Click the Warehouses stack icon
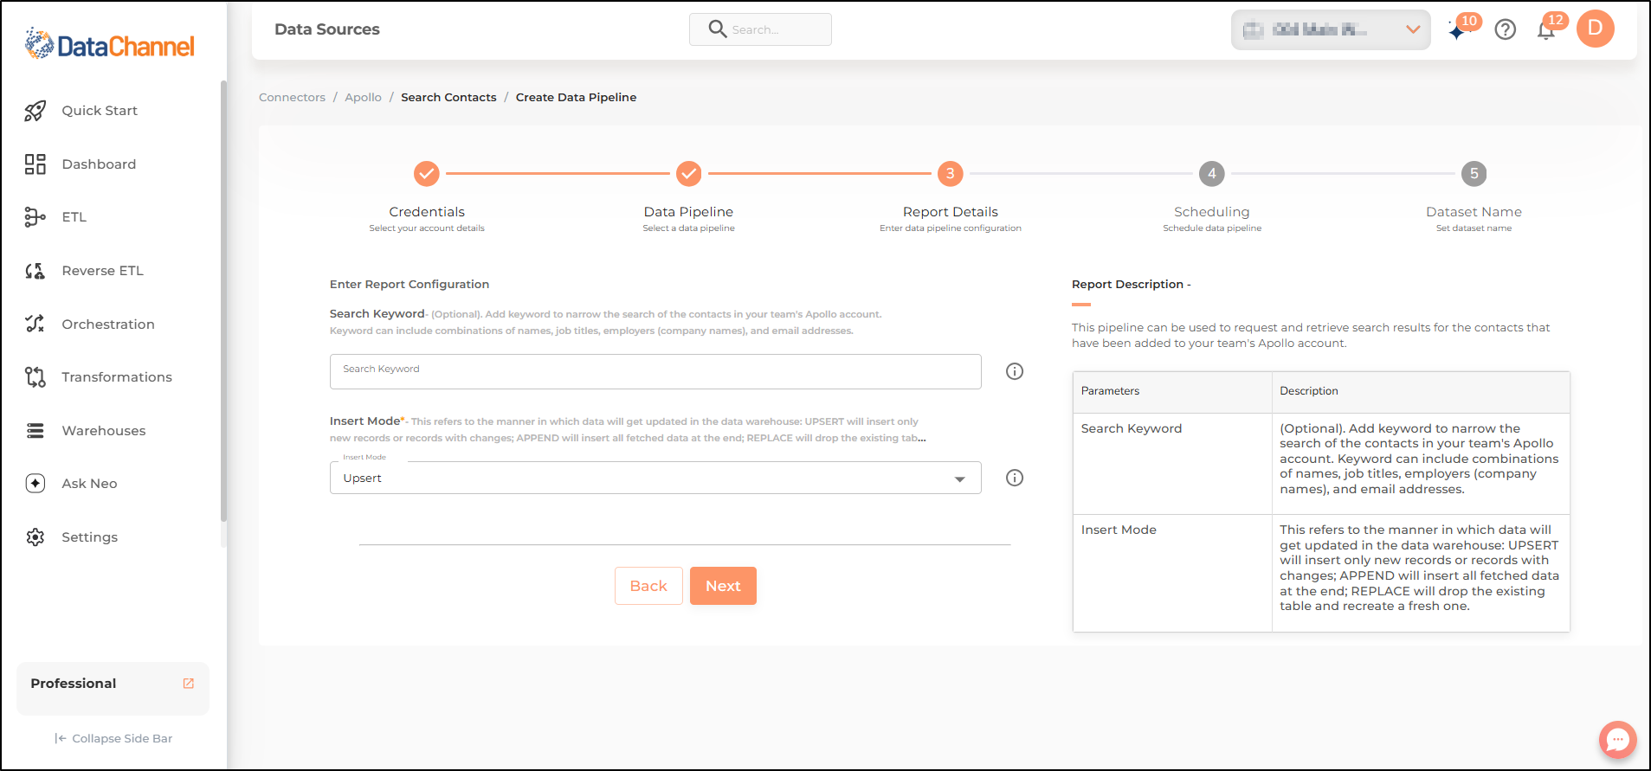Image resolution: width=1651 pixels, height=771 pixels. click(x=35, y=431)
